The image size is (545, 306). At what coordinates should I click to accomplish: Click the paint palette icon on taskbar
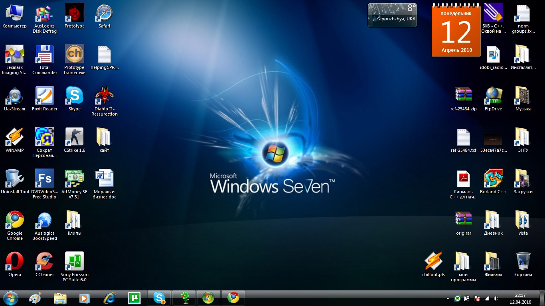[36, 298]
